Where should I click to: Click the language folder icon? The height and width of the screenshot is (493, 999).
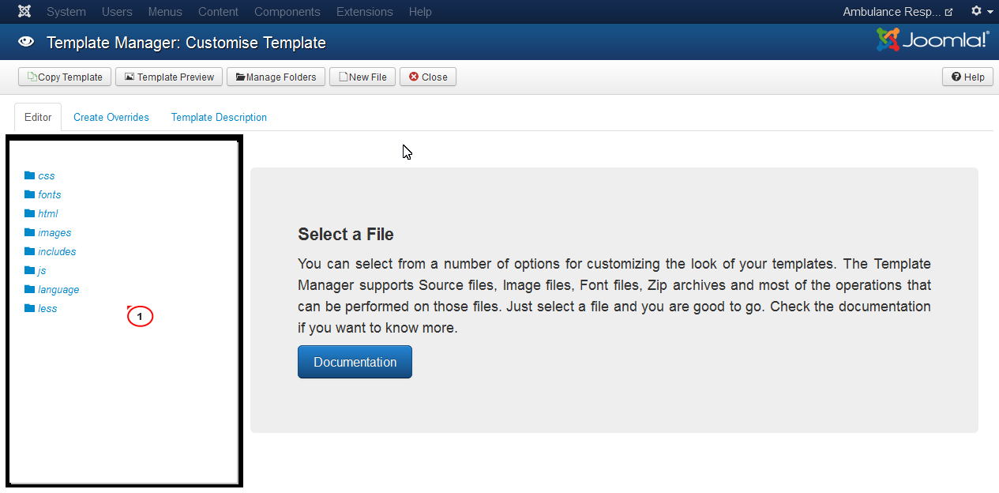tap(30, 289)
